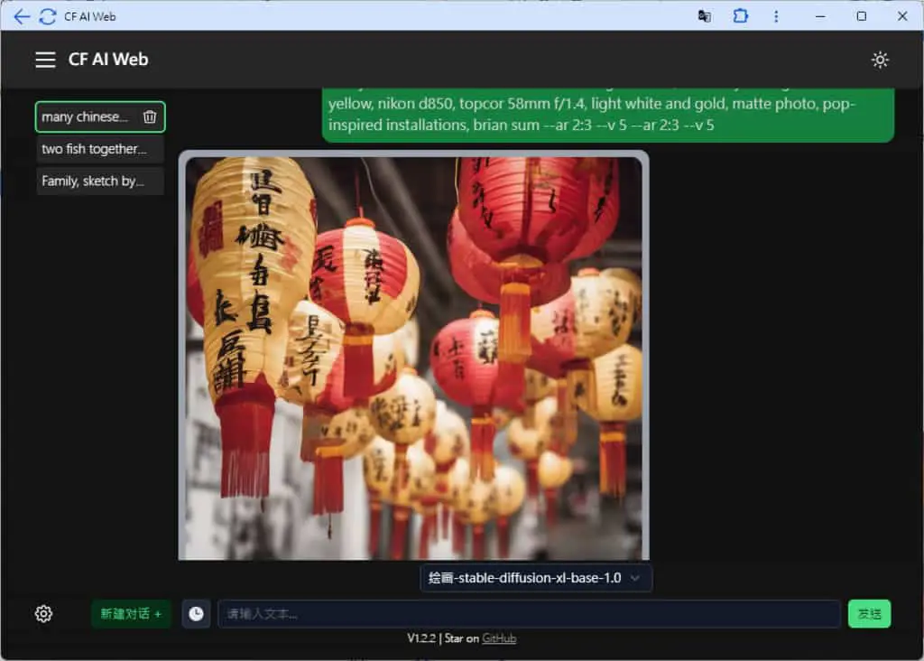Screen dimensions: 924x661
Task: Reload the page with refresh icon
Action: coord(47,16)
